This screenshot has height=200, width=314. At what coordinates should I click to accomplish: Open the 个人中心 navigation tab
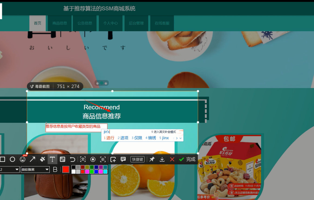tap(111, 23)
